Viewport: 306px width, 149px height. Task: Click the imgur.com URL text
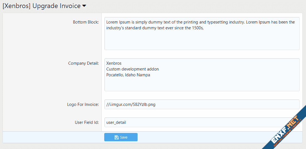pos(131,104)
